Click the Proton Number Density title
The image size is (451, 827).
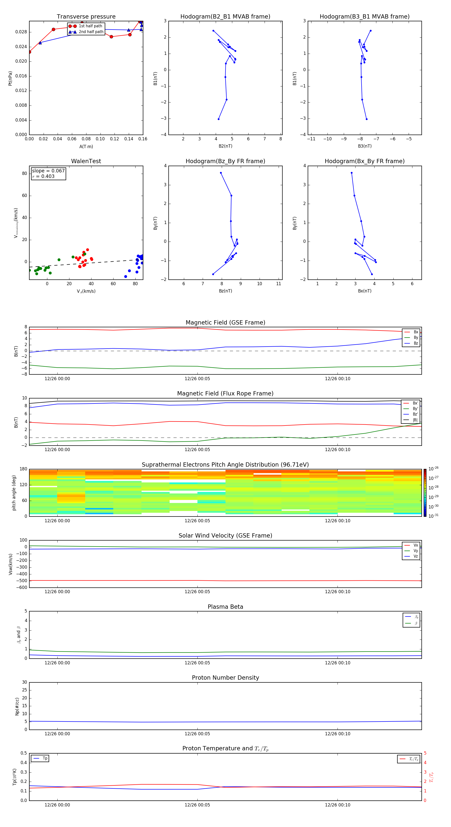225,678
